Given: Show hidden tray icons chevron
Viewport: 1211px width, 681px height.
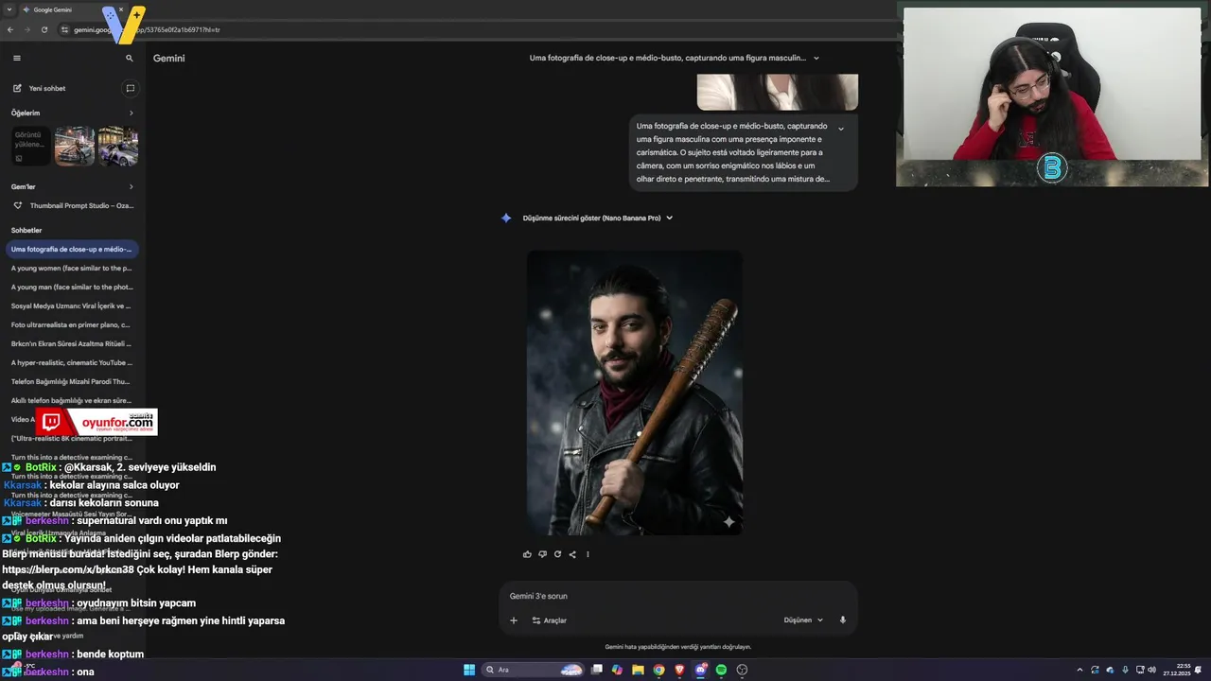Looking at the screenshot, I should pos(1080,670).
